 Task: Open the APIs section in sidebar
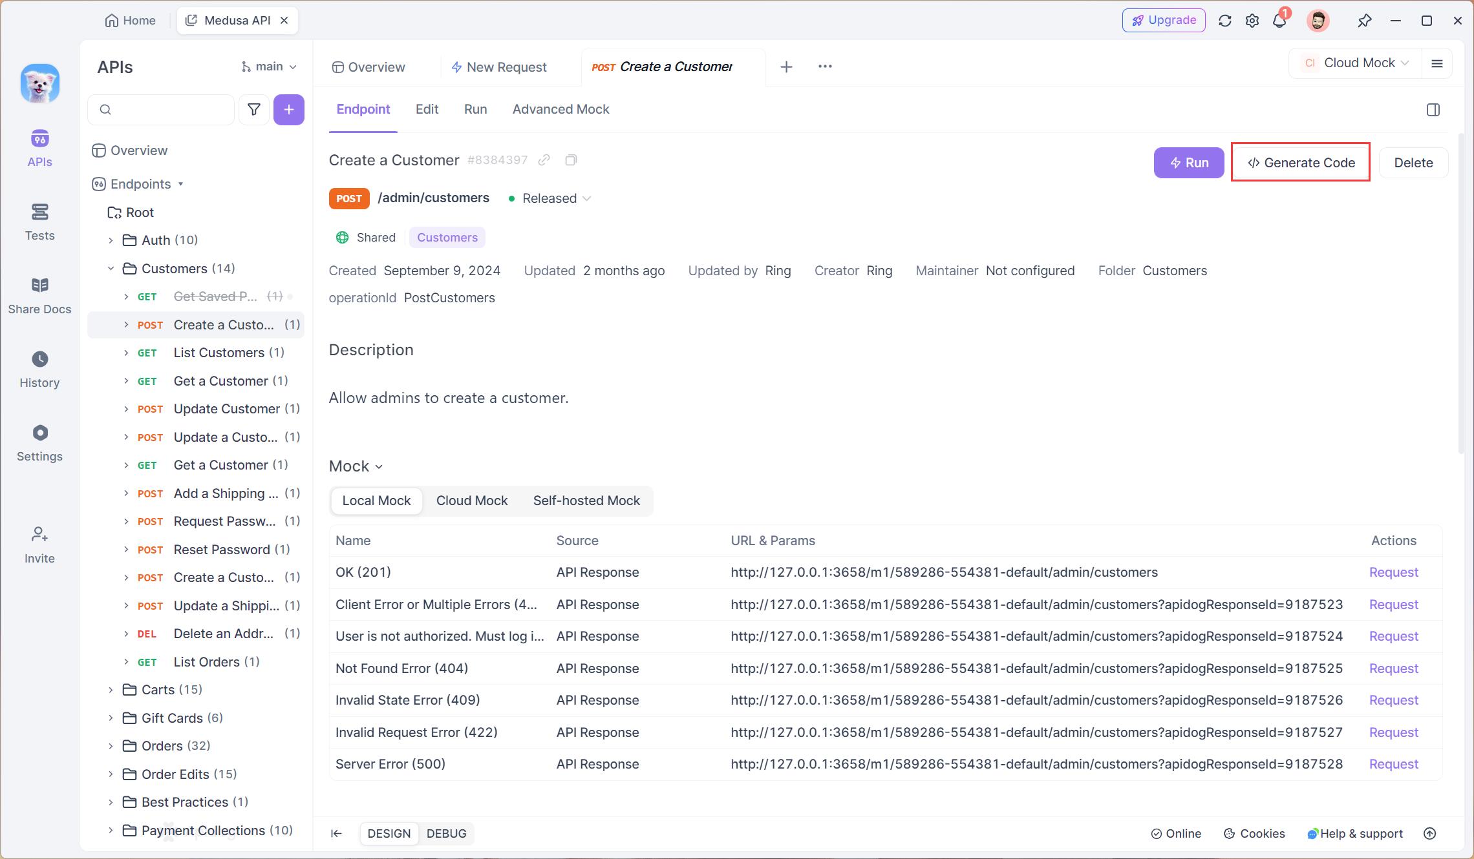point(39,149)
